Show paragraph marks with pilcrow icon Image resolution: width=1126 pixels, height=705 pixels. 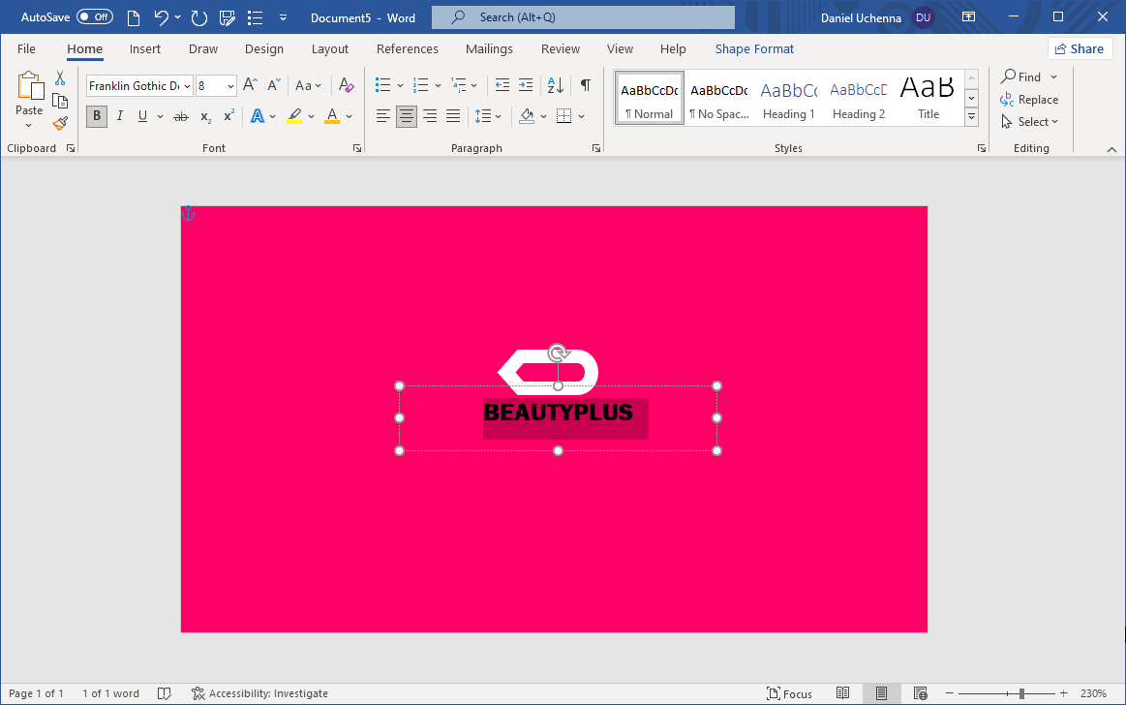click(x=585, y=85)
